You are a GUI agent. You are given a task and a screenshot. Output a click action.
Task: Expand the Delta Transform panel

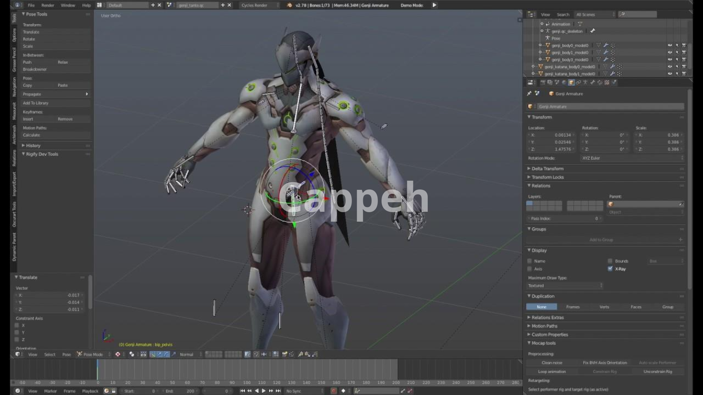(x=547, y=169)
